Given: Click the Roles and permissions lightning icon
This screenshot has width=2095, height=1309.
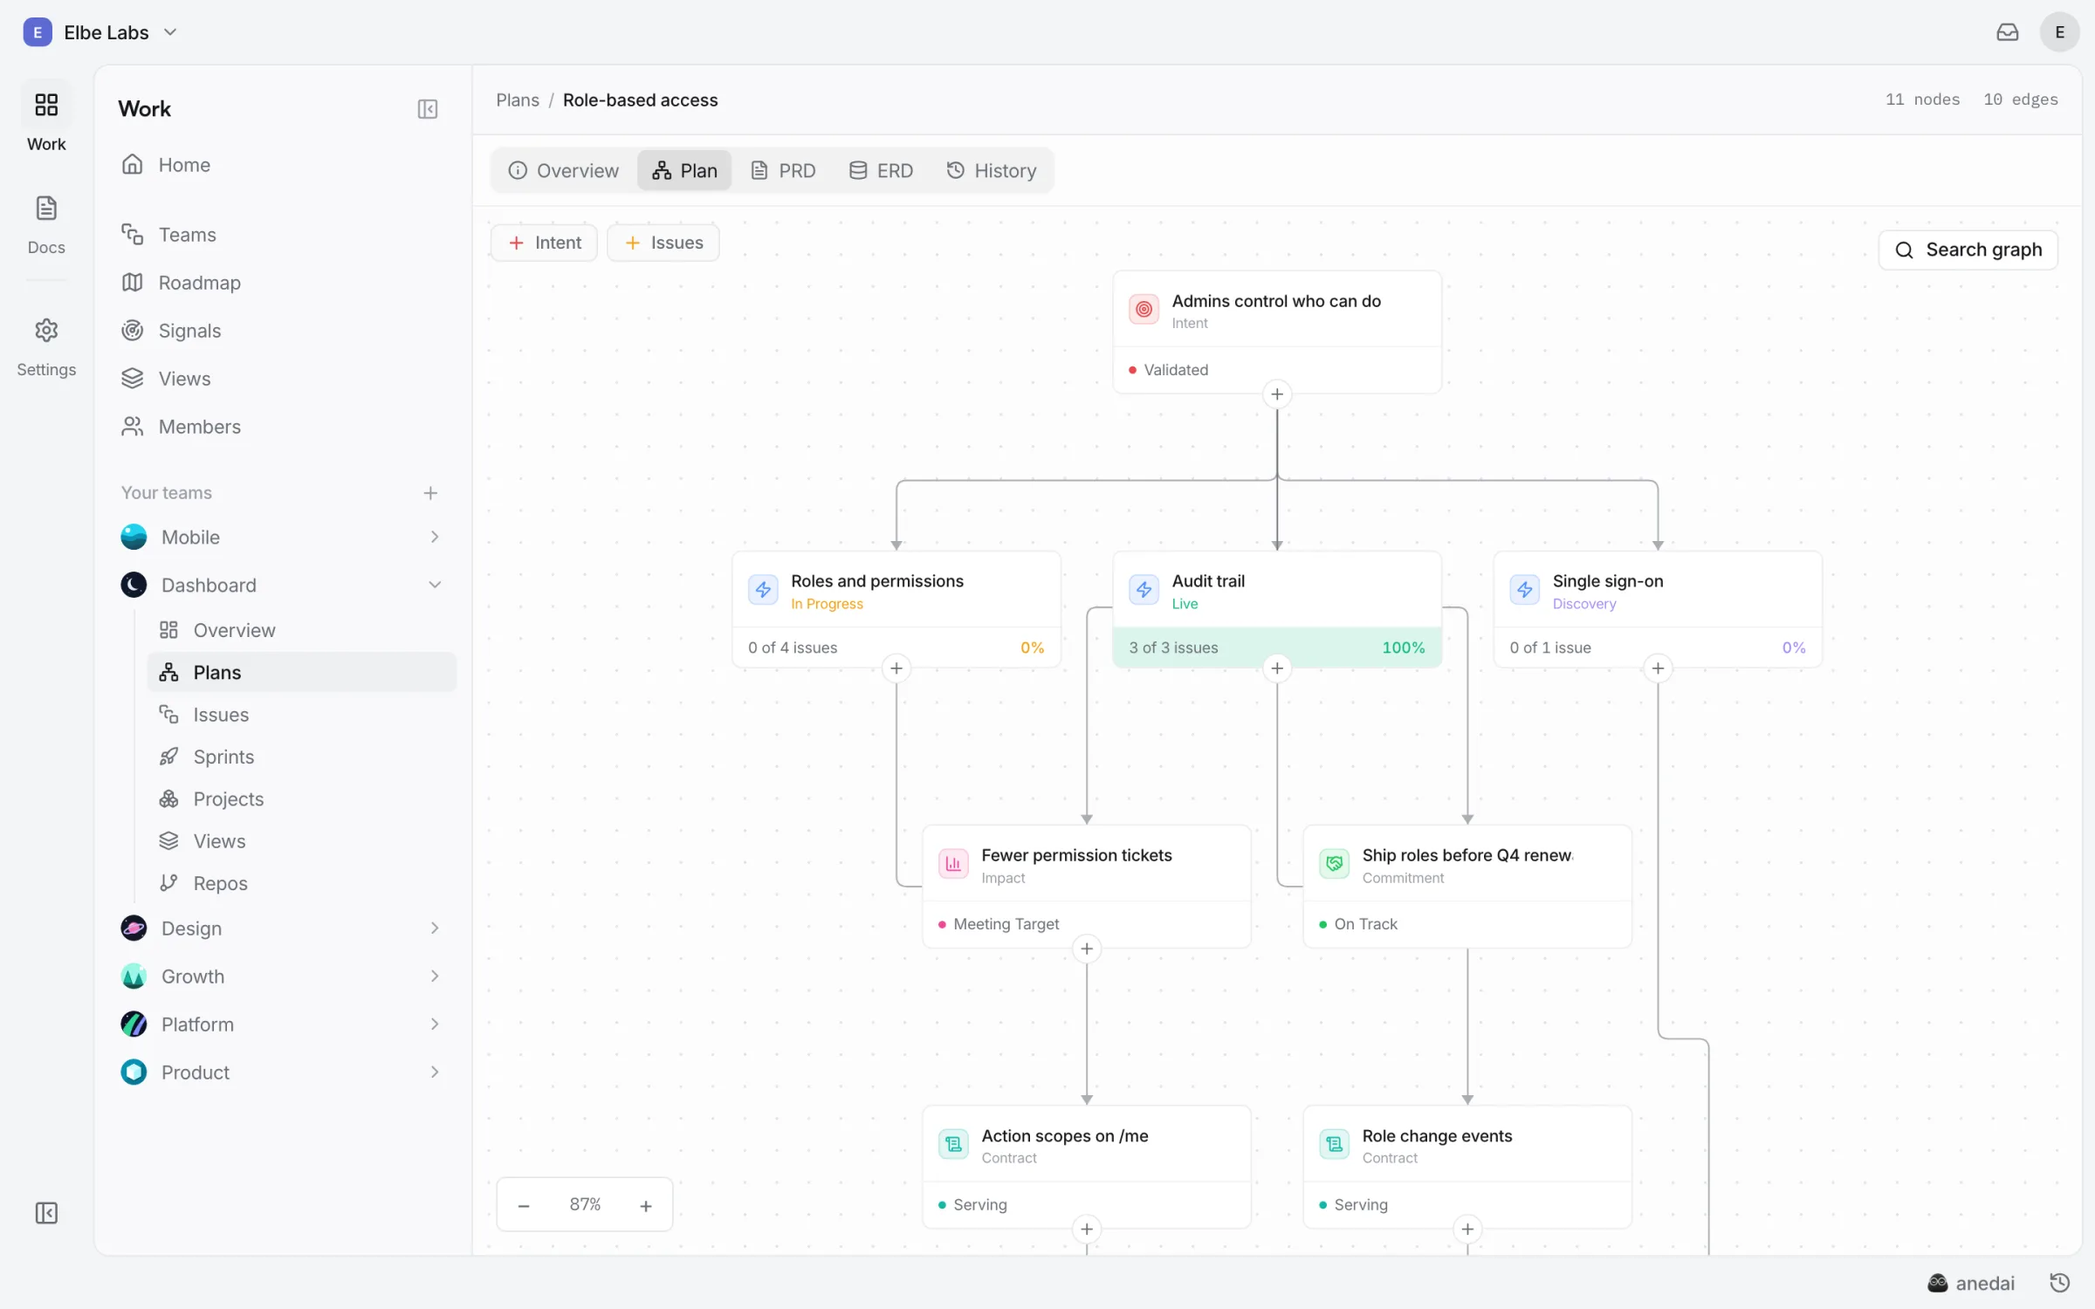Looking at the screenshot, I should (x=763, y=590).
